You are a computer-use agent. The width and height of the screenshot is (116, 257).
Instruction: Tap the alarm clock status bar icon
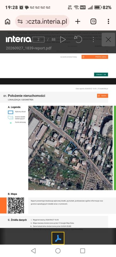tap(21, 7)
